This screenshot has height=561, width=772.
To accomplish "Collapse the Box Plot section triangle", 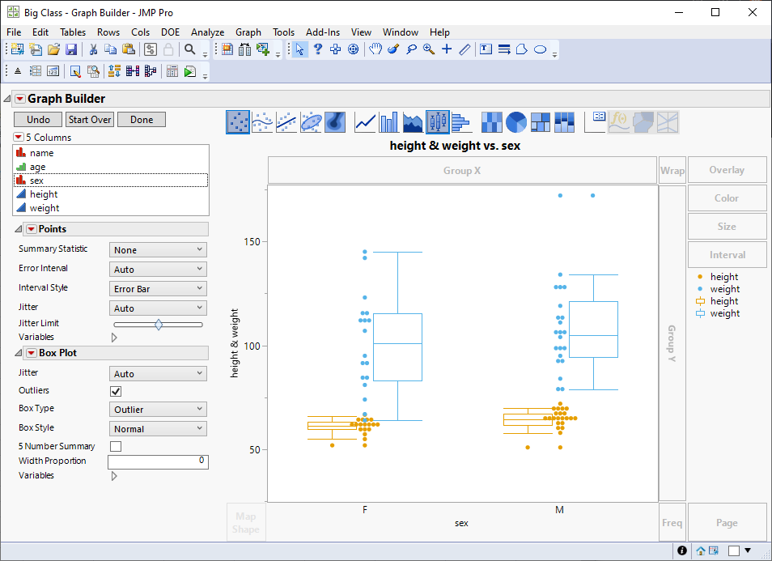I will tap(19, 353).
